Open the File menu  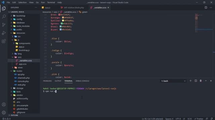click(x=8, y=2)
